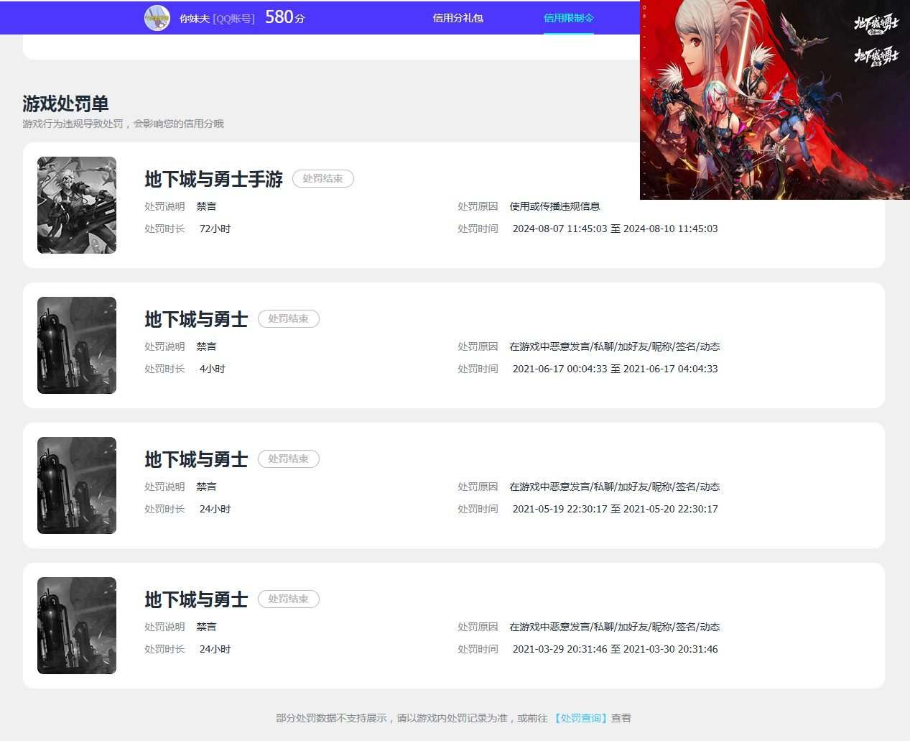
Task: Click the 地下城与勇士 title on 4小时 card
Action: point(196,319)
